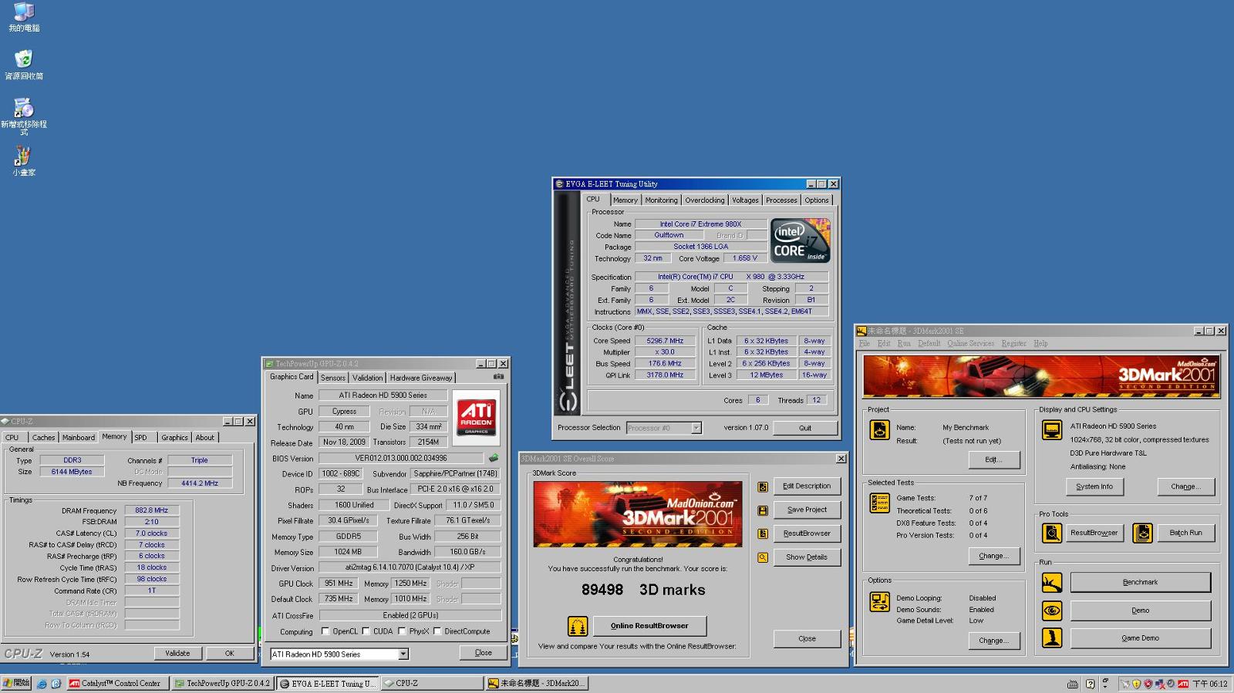Click the ATI tray icon
Viewport: 1234px width, 693px height.
(x=1182, y=684)
